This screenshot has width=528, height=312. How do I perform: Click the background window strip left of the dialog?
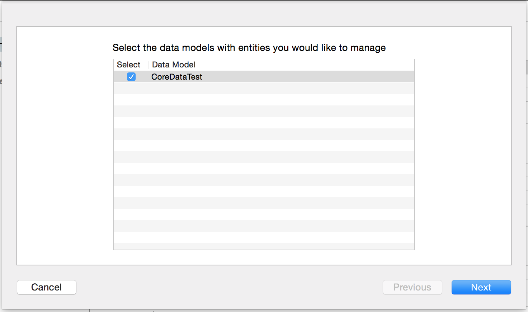coord(1,156)
